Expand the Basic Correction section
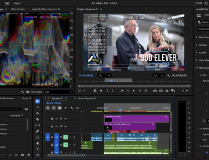 (196, 37)
